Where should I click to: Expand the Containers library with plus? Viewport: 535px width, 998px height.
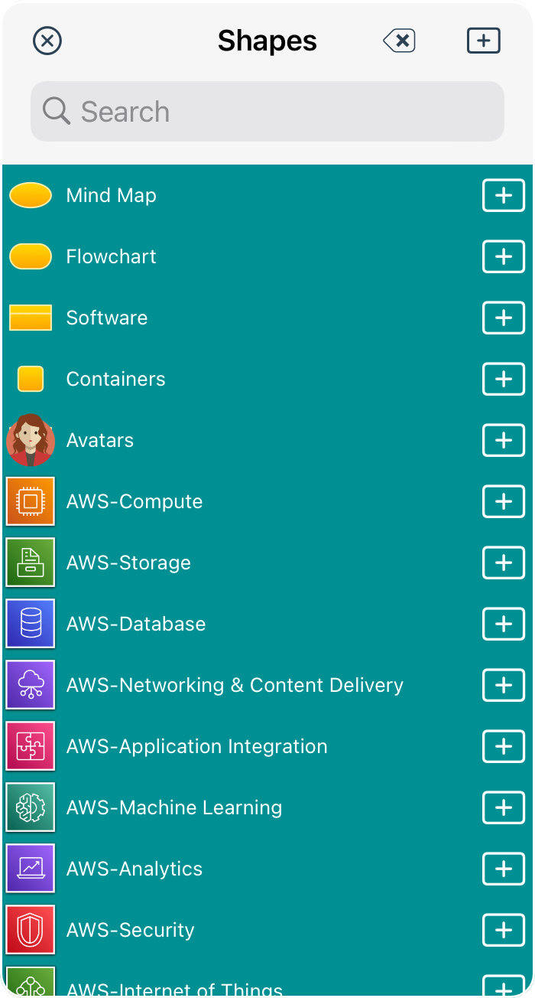(x=503, y=379)
